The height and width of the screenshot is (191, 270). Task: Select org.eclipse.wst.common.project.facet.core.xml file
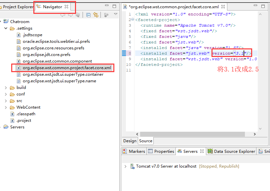click(67, 68)
